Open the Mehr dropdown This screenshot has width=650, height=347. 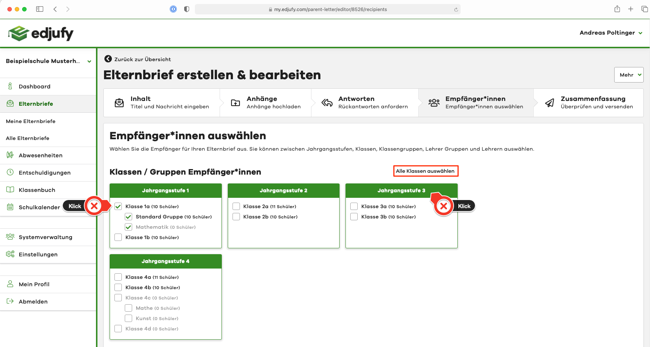click(629, 75)
